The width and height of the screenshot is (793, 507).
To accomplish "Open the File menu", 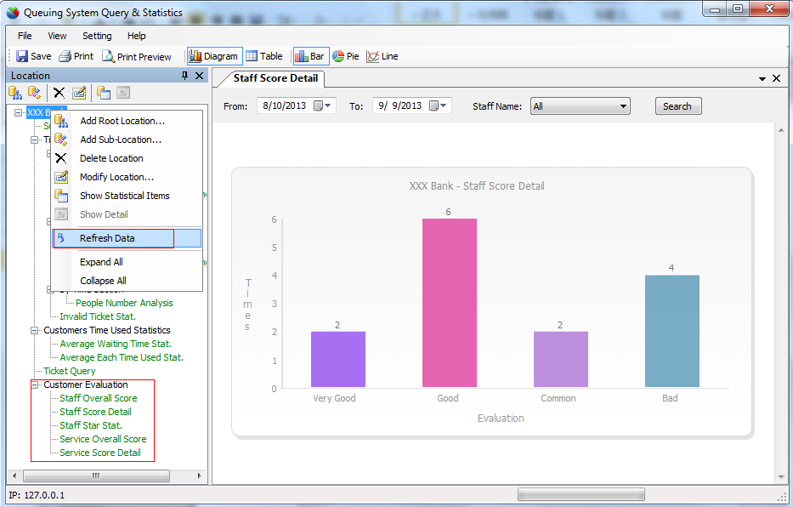I will (x=25, y=36).
